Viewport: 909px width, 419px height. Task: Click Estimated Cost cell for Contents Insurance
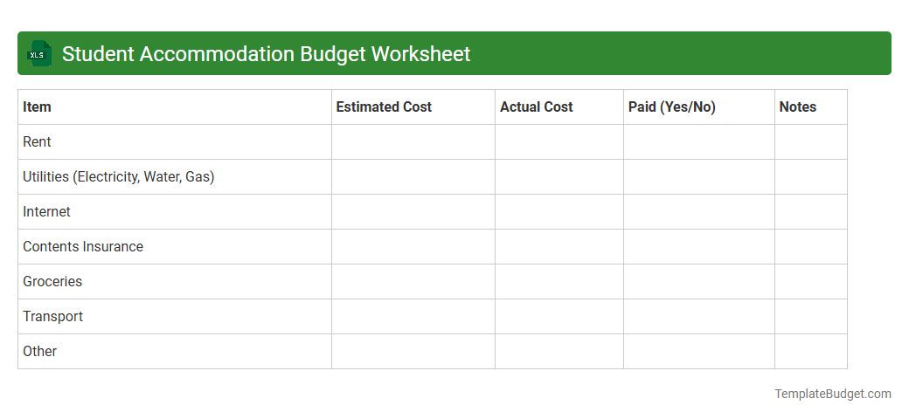click(x=413, y=246)
